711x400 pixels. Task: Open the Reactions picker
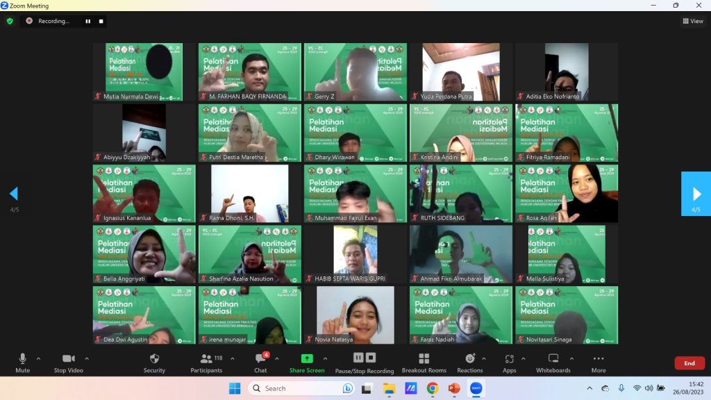pos(469,362)
